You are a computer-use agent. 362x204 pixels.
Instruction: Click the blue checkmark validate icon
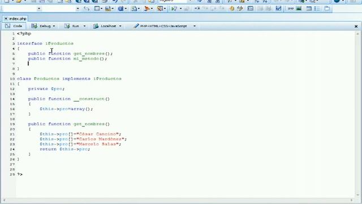[278, 8]
